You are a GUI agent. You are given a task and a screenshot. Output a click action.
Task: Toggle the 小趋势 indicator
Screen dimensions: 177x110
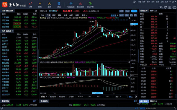coord(71,97)
